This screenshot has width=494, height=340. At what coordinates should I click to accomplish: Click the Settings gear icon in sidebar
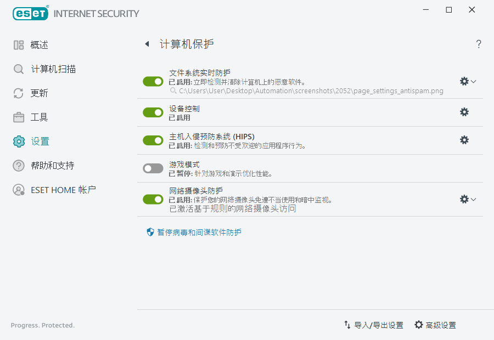tap(19, 141)
